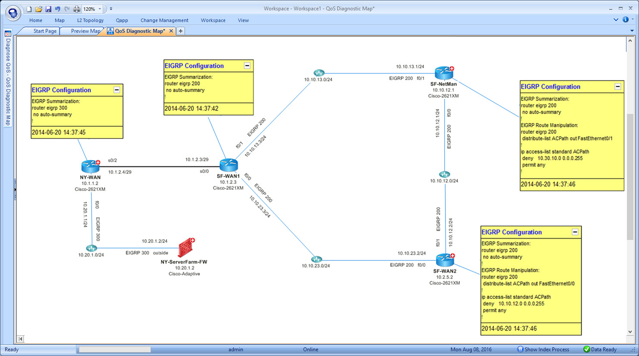Close the QoS Diagnostic Map tab

[171, 31]
